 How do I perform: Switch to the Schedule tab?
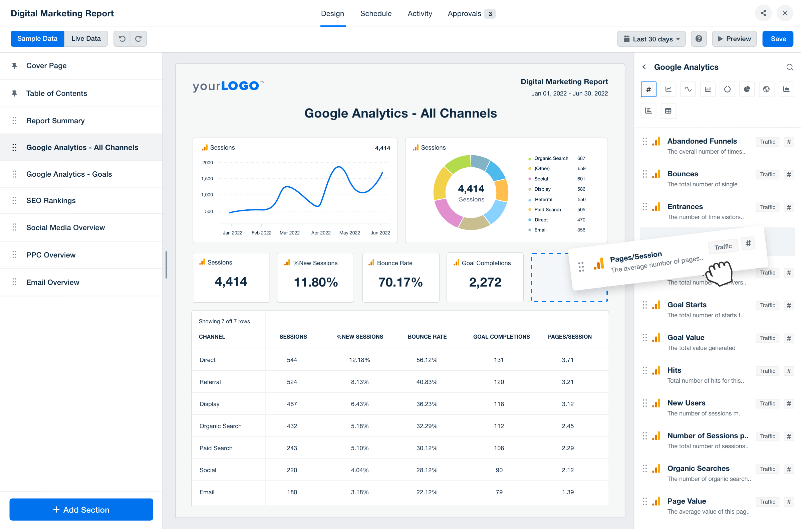click(x=376, y=13)
